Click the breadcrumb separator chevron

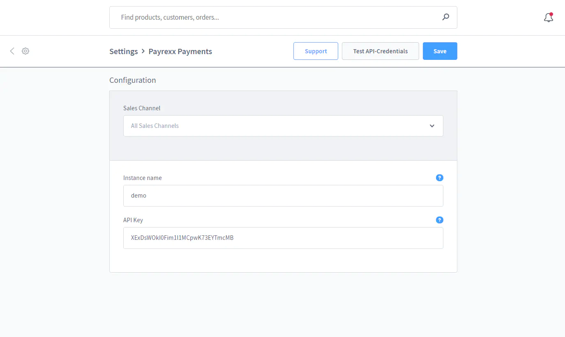(x=143, y=51)
